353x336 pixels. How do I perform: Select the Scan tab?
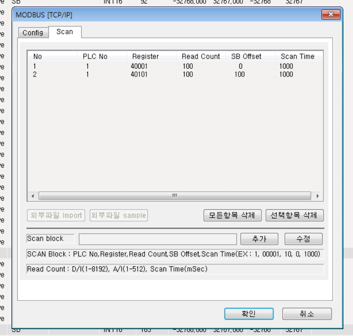point(65,32)
